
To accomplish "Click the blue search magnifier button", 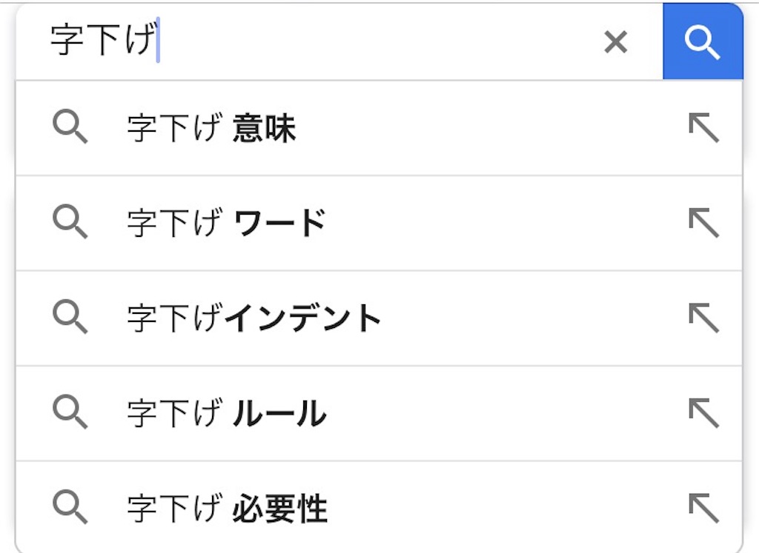I will coord(703,41).
